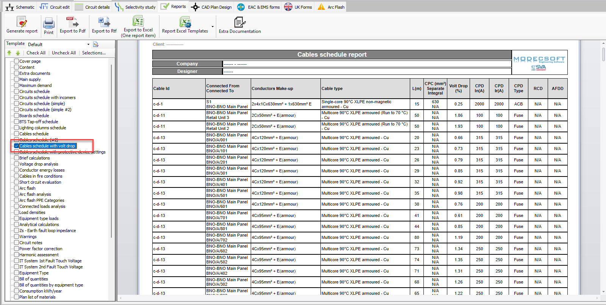This screenshot has height=305, width=606.
Task: Go to the Circuit details tab
Action: (x=92, y=7)
